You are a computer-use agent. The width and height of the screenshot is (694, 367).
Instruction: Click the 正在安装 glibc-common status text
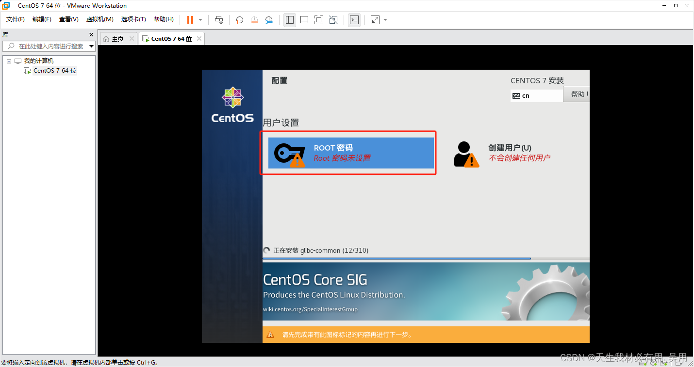pyautogui.click(x=321, y=250)
